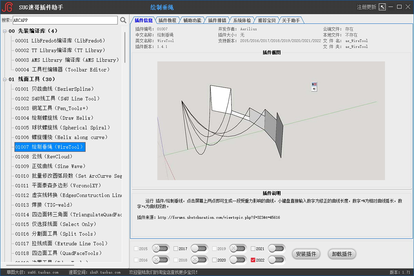This screenshot has height=276, width=414.
Task: Check the 2020 checkbox
Action: click(x=215, y=260)
